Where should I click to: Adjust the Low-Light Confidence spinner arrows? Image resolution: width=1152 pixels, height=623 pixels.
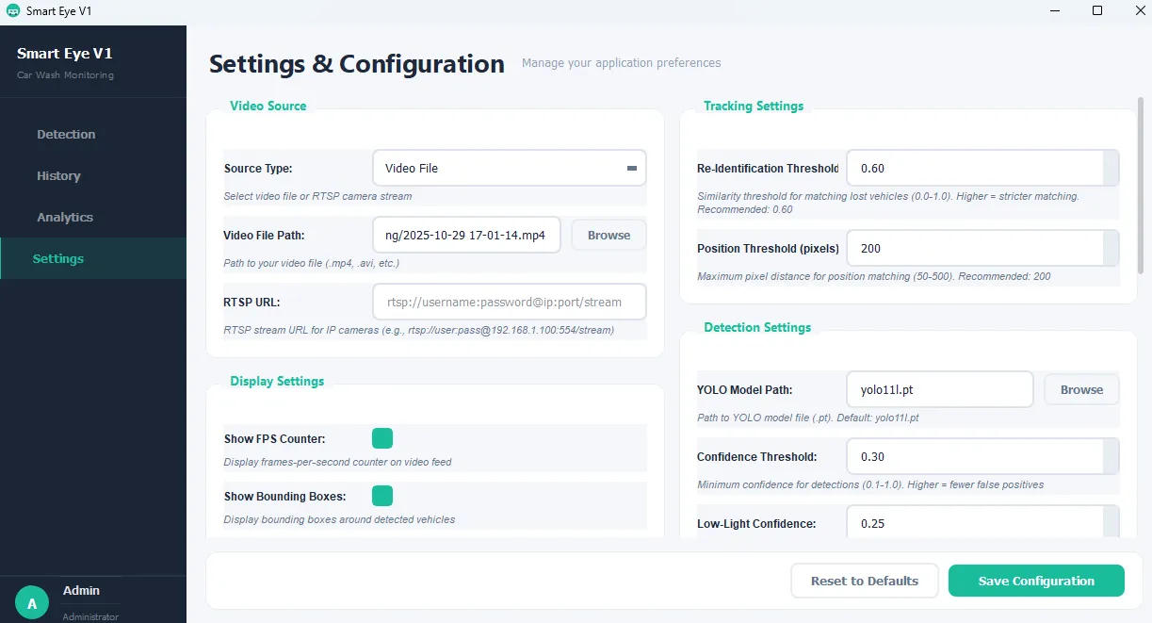point(1111,522)
